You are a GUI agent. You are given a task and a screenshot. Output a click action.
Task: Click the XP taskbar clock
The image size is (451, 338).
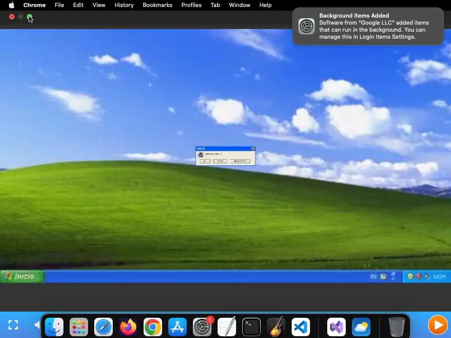click(x=439, y=276)
